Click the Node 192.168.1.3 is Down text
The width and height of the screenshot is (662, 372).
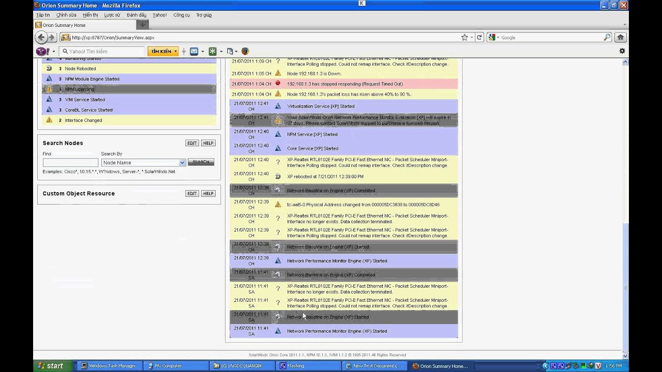click(314, 73)
